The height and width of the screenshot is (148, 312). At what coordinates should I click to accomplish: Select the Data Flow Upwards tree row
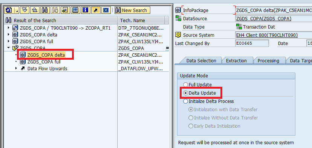[x=47, y=69]
